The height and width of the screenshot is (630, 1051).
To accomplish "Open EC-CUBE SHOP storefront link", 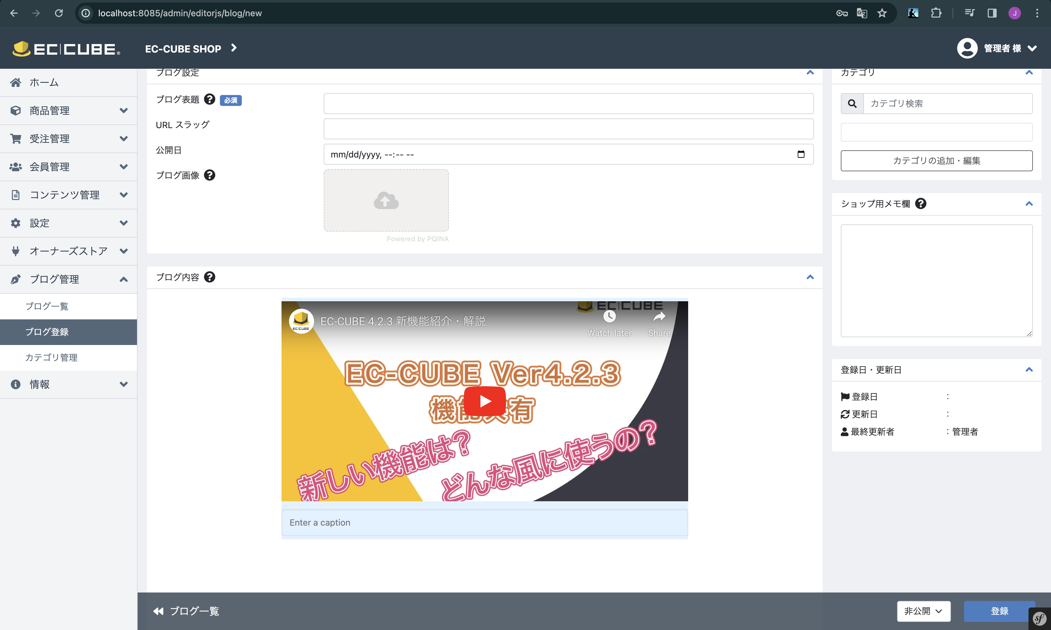I will 191,48.
